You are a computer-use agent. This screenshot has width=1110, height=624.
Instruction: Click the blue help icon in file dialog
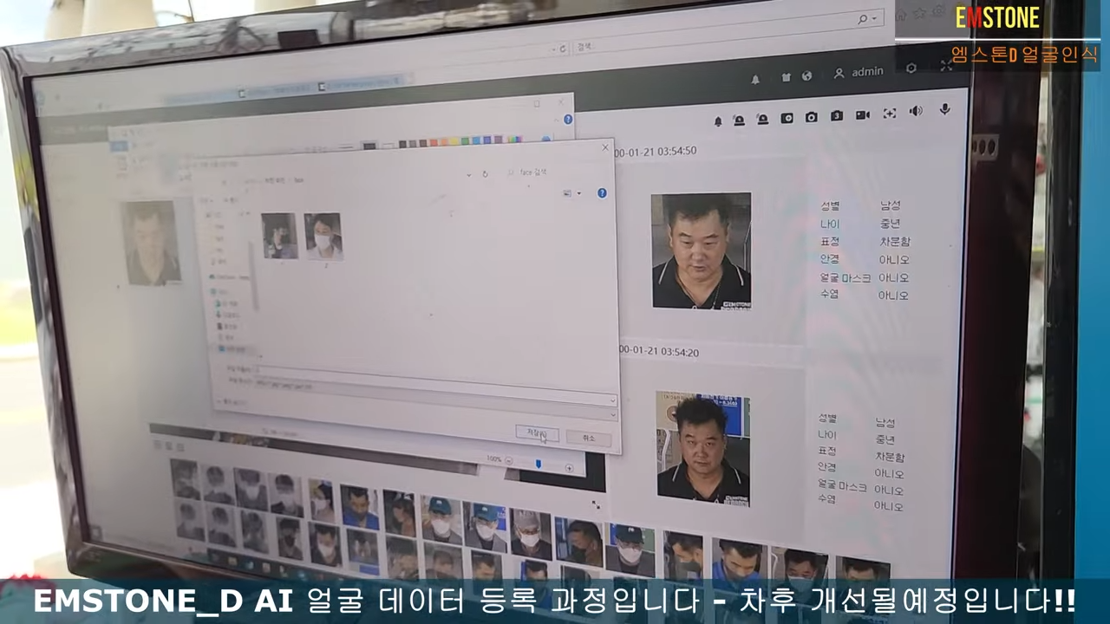coord(602,192)
